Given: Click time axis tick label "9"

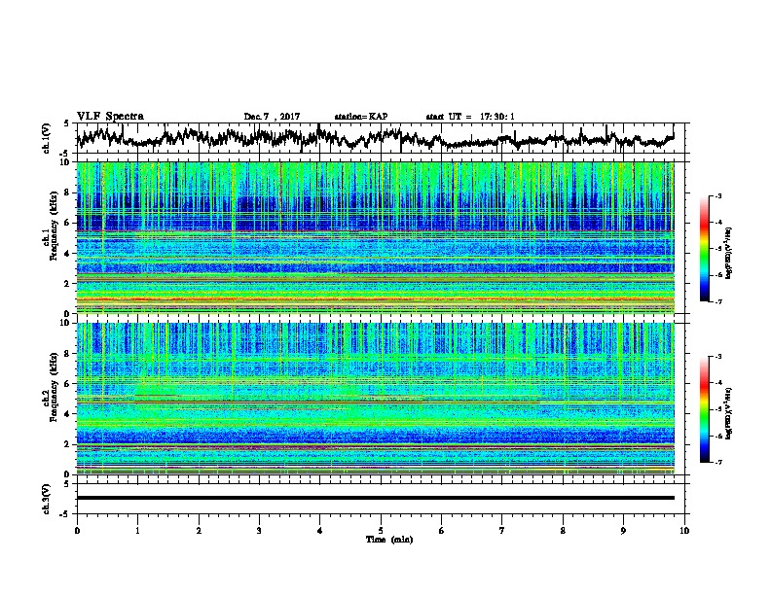Looking at the screenshot, I should (623, 531).
